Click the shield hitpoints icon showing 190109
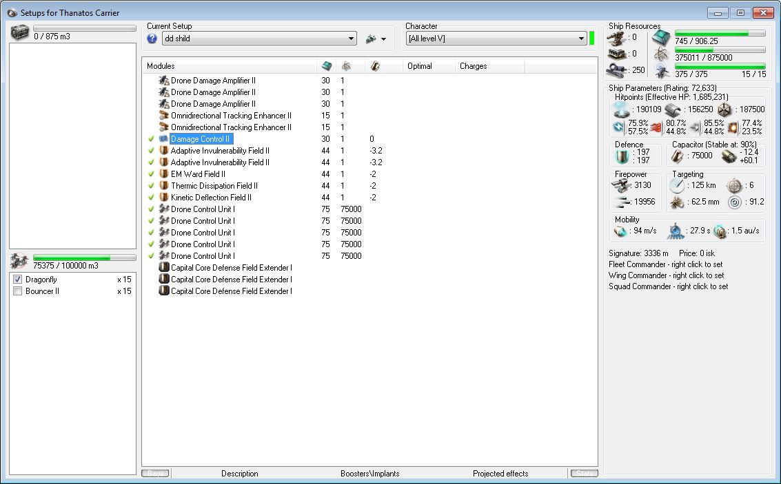The width and height of the screenshot is (781, 484). (x=620, y=109)
